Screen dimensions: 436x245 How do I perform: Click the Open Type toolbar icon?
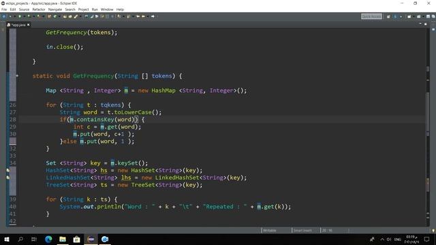(65, 16)
